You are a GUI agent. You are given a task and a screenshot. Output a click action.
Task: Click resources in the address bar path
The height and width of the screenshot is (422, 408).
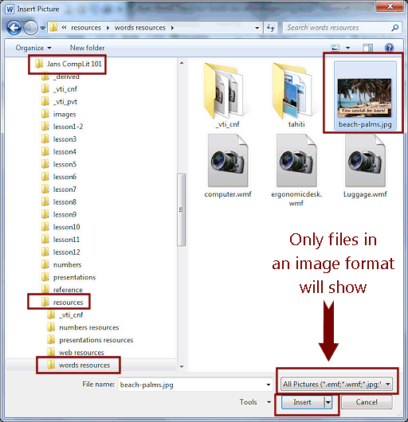point(86,28)
